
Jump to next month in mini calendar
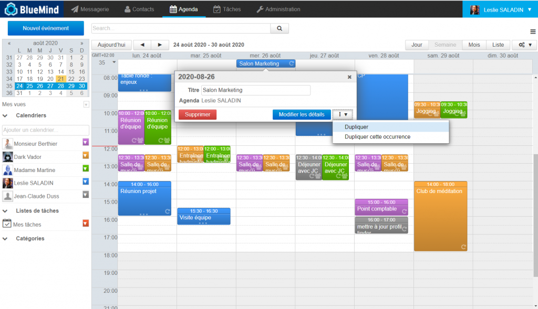click(x=81, y=44)
